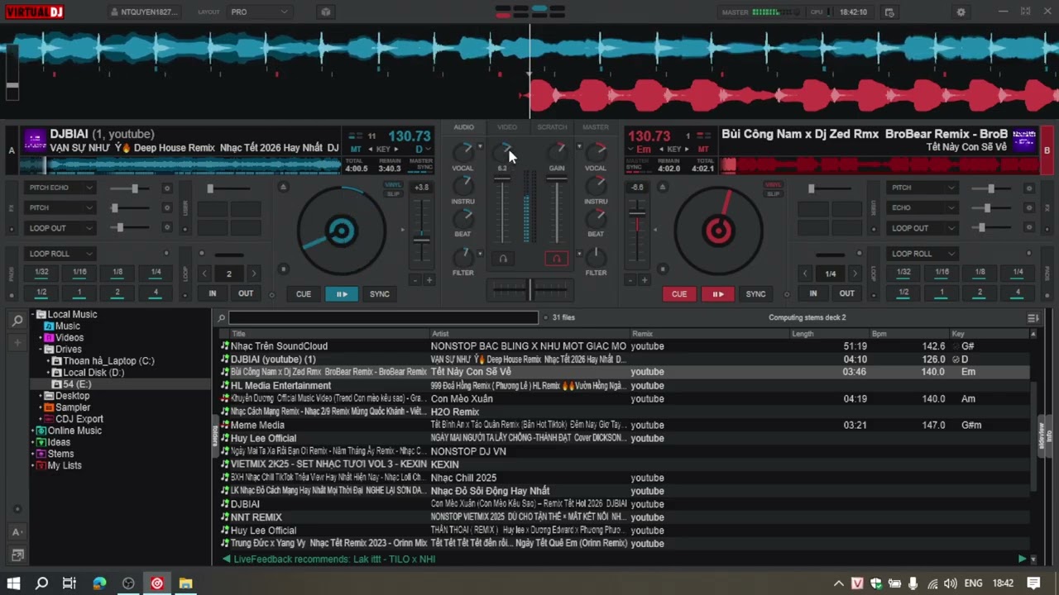Sort browser by Bpm column header
This screenshot has width=1059, height=595.
coord(879,334)
